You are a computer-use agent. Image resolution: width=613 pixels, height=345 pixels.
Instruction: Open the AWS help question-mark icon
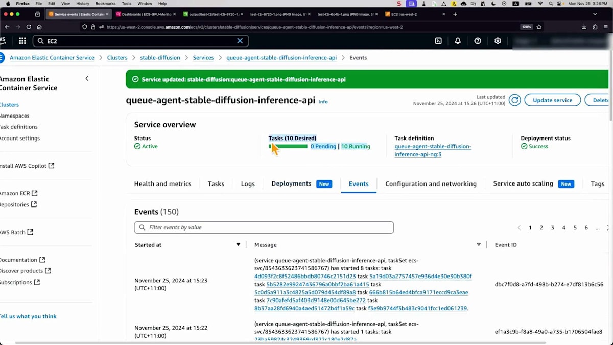(478, 41)
